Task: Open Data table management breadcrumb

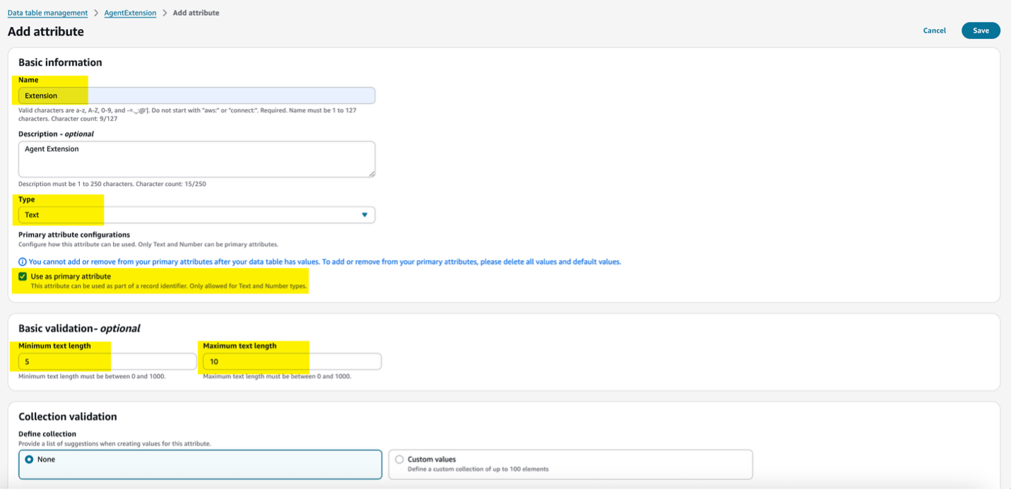Action: (47, 13)
